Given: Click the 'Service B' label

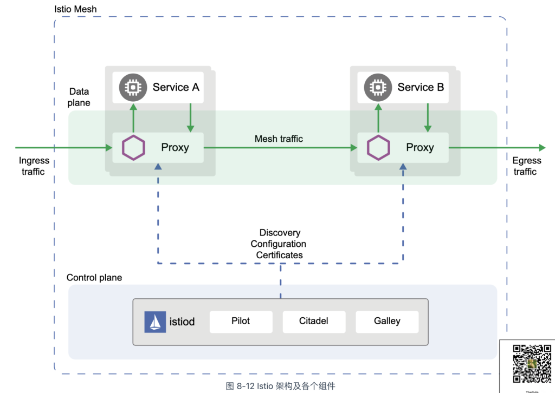Looking at the screenshot, I should click(x=421, y=87).
